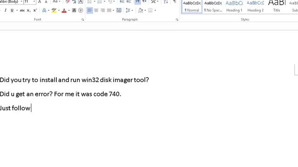The height and width of the screenshot is (167, 298).
Task: Apply the Title style
Action: (277, 6)
